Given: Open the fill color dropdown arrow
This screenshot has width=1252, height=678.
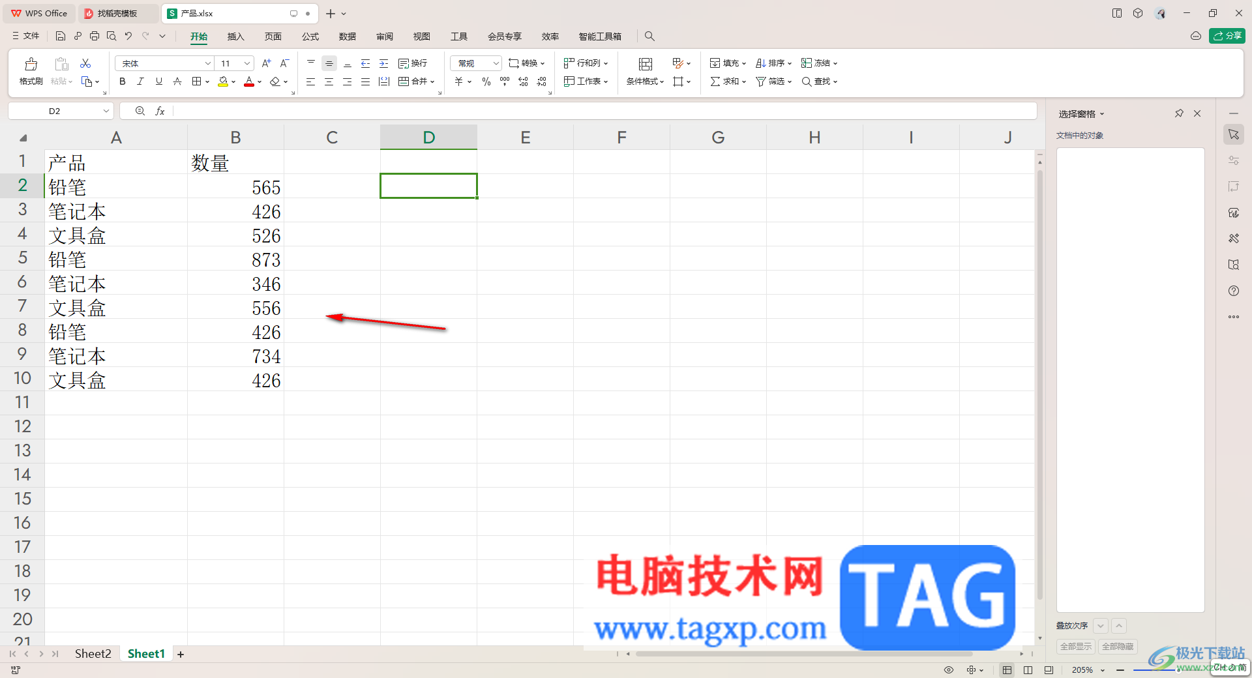Looking at the screenshot, I should (x=233, y=82).
